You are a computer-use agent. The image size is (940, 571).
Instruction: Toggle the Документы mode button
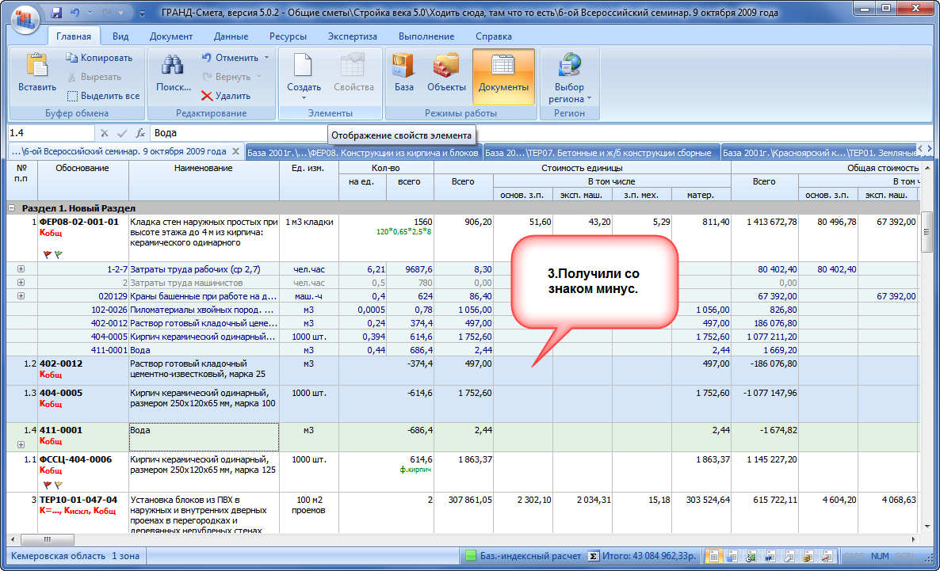(503, 75)
